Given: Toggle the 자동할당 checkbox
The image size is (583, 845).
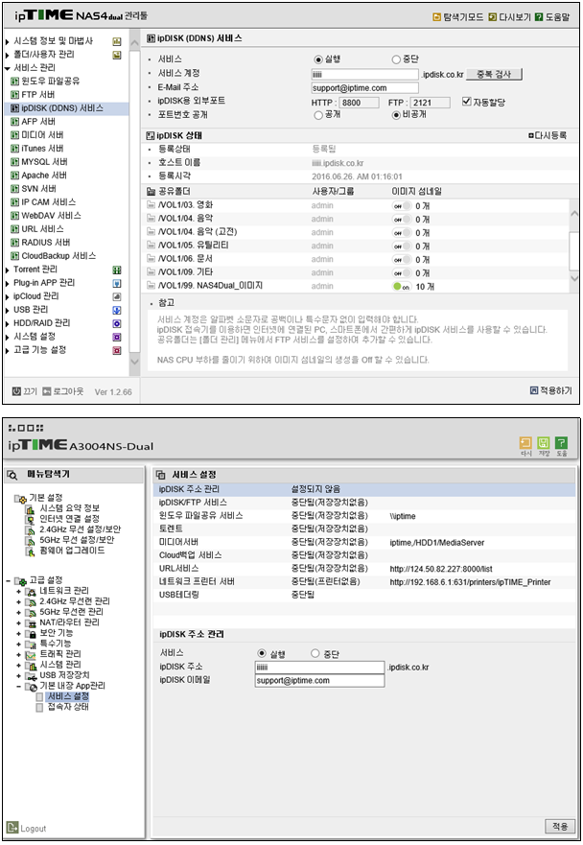Looking at the screenshot, I should (x=467, y=102).
